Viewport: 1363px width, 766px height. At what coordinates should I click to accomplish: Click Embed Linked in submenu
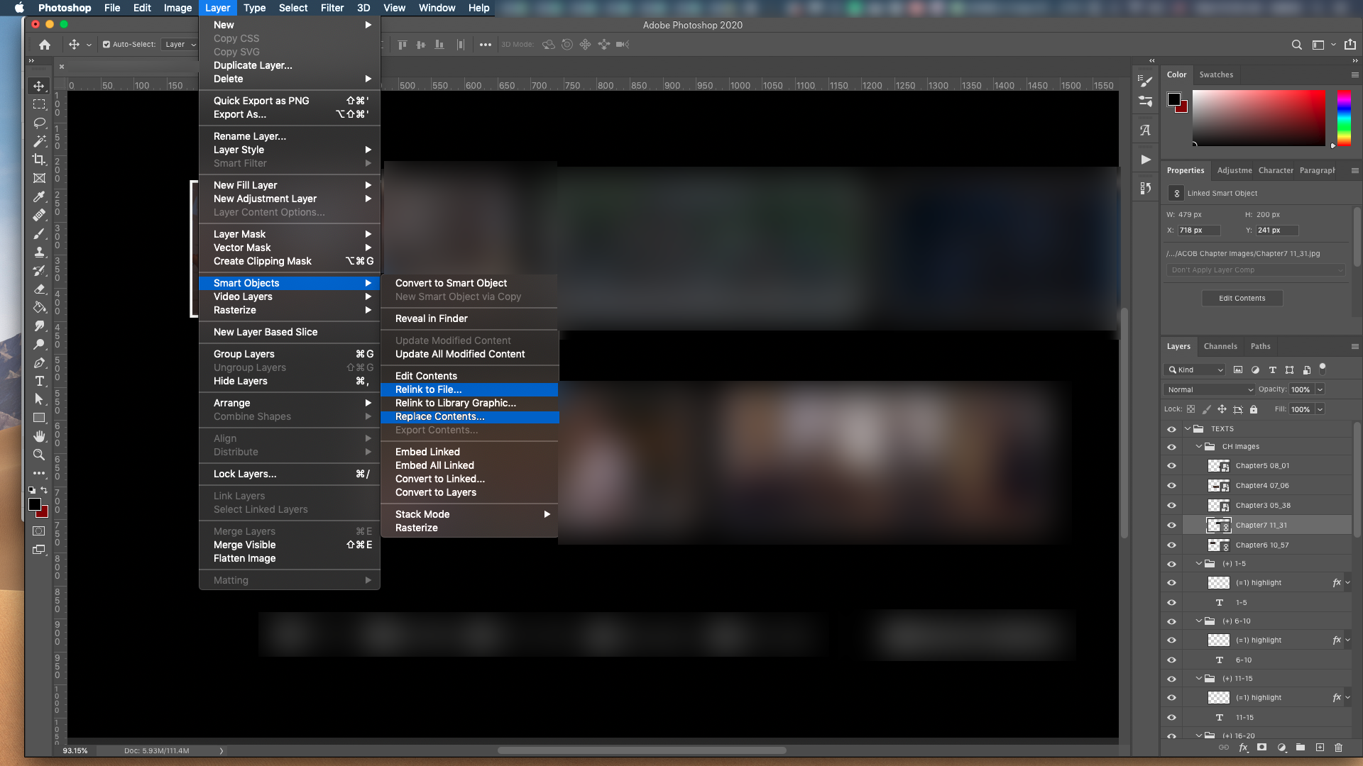click(x=427, y=452)
